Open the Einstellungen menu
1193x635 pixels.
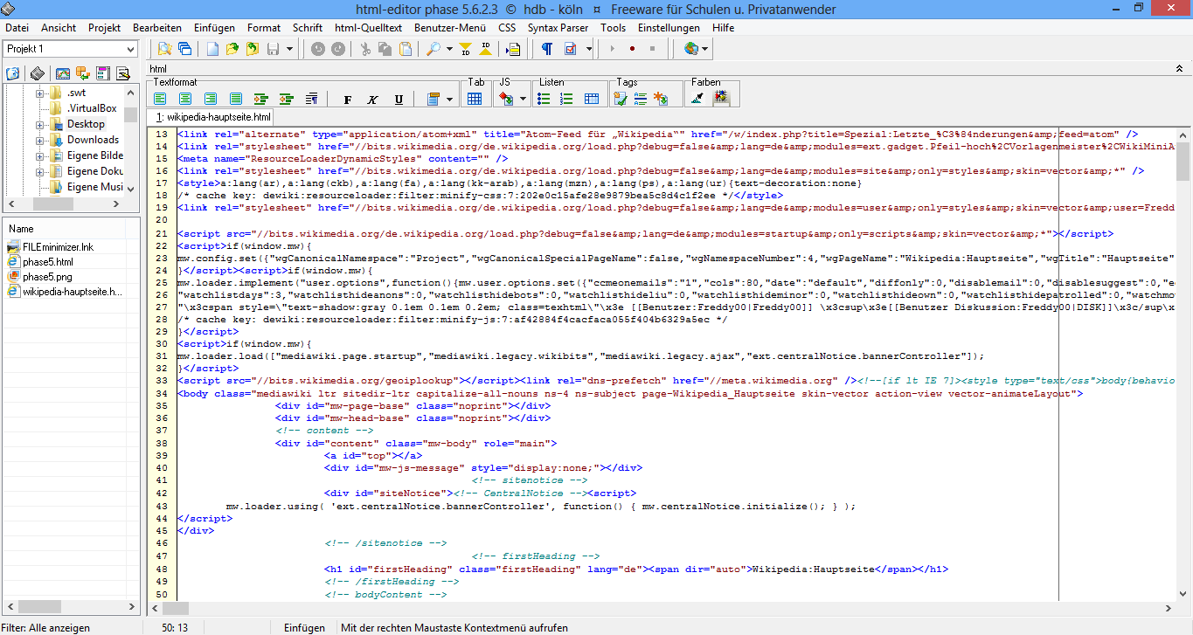click(669, 28)
